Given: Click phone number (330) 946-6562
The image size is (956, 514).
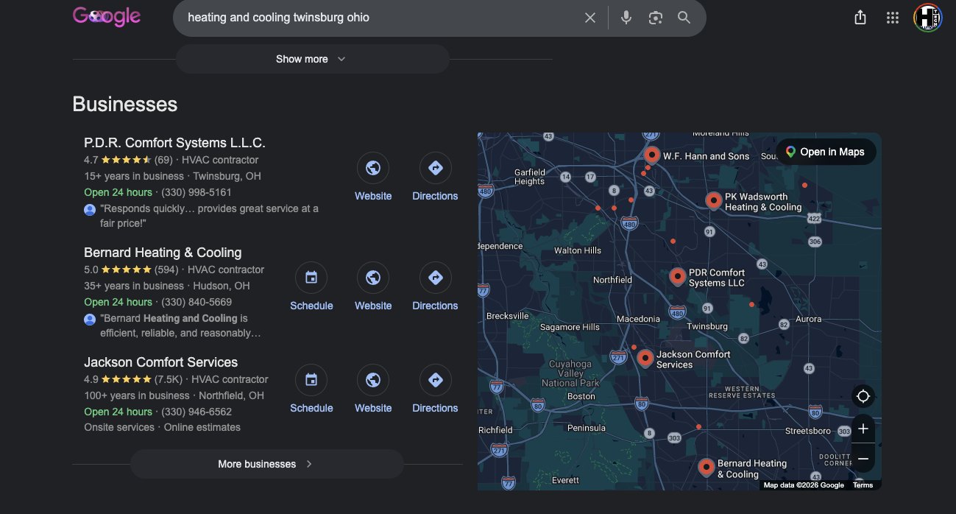Looking at the screenshot, I should 196,412.
